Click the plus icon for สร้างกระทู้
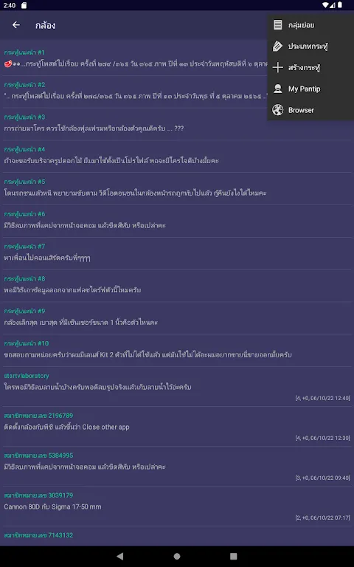This screenshot has height=567, width=354. [x=277, y=68]
